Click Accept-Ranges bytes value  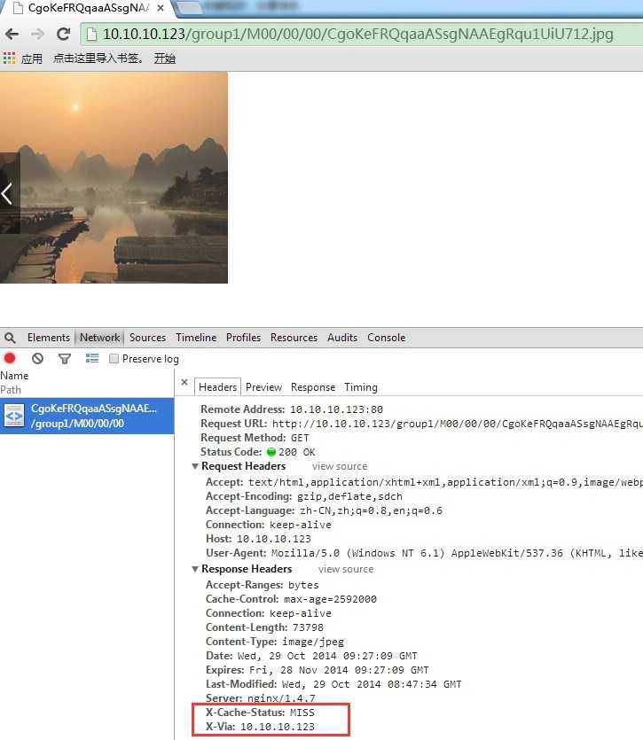(x=303, y=585)
